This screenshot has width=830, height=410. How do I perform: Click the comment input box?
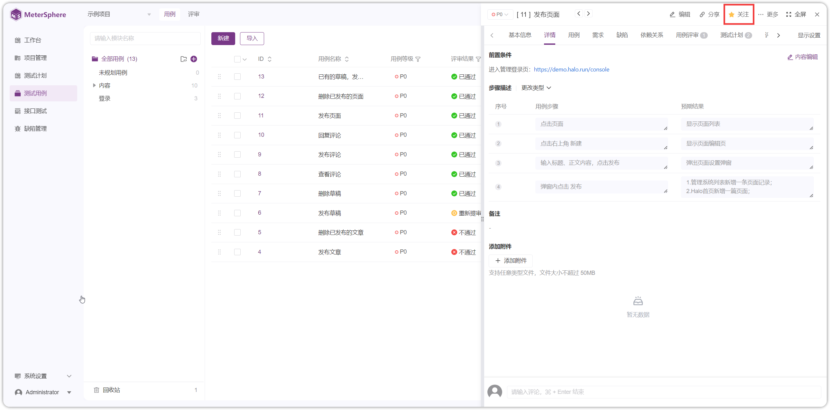[x=664, y=392]
